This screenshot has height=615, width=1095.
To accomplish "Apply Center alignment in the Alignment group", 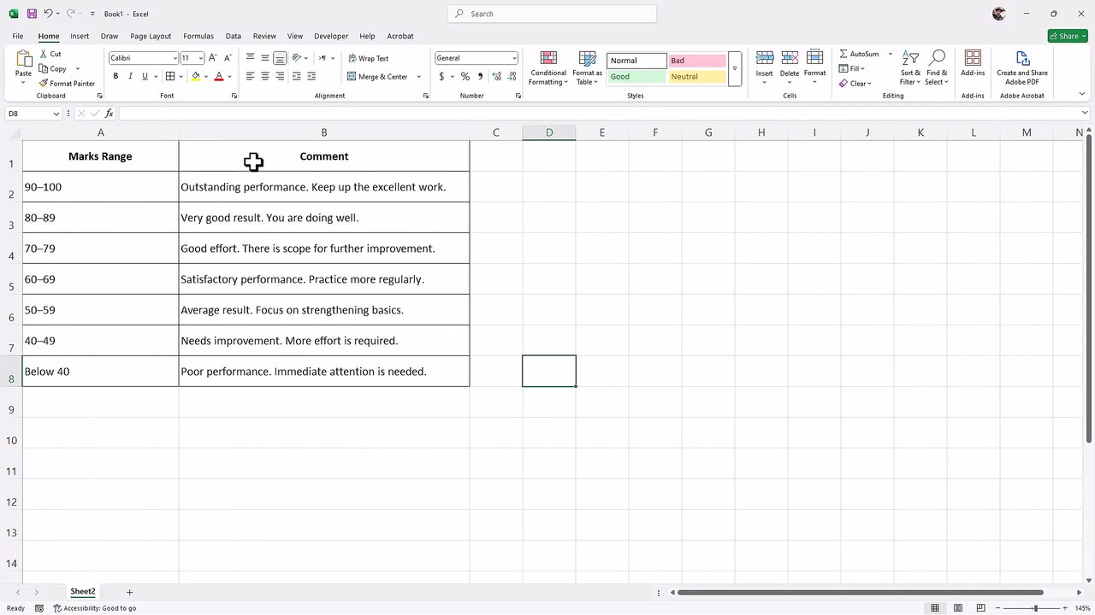I will click(265, 76).
